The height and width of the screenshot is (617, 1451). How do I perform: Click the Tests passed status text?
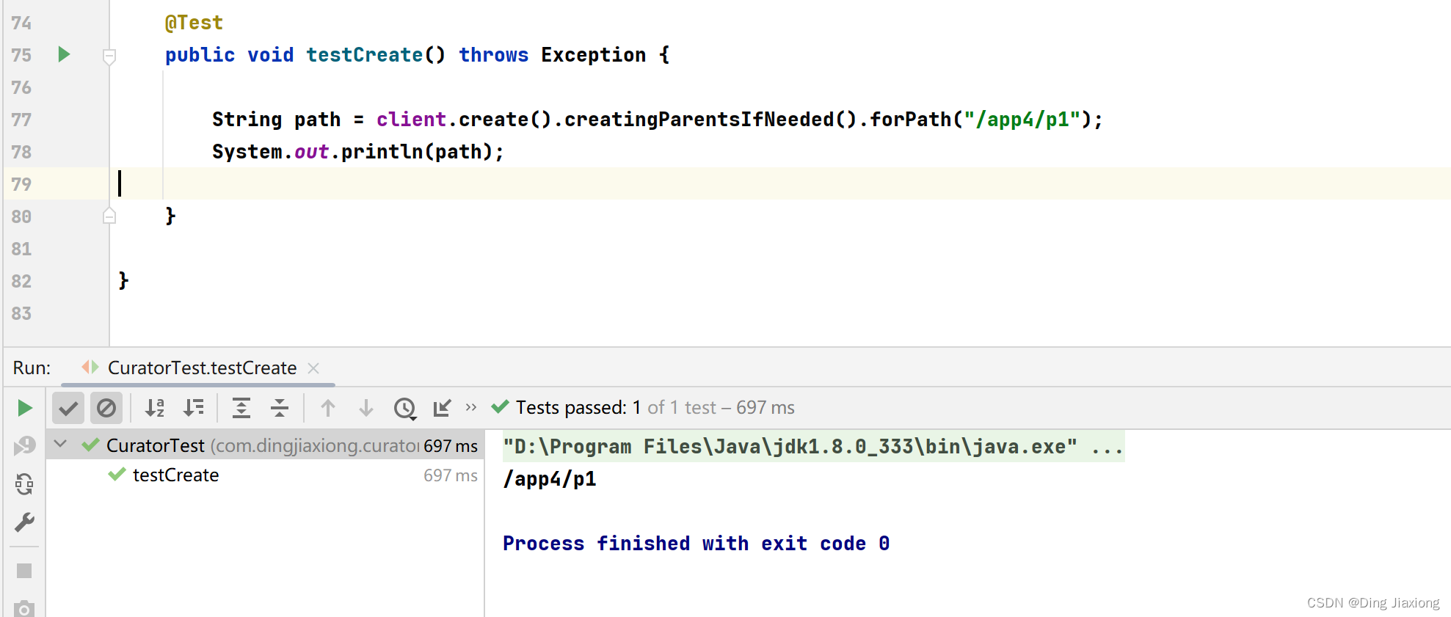[655, 408]
